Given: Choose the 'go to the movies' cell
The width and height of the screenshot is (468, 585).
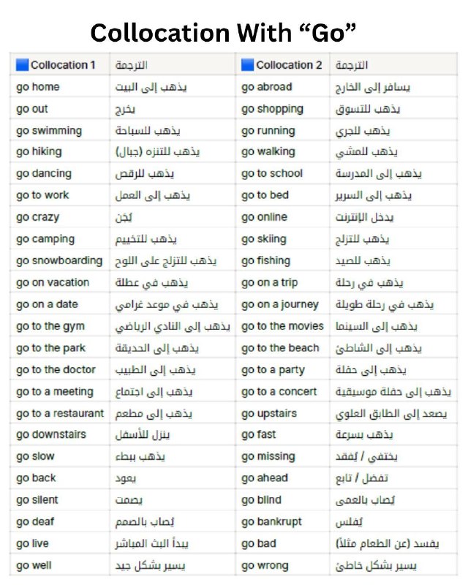Looking at the screenshot, I should pyautogui.click(x=282, y=326).
